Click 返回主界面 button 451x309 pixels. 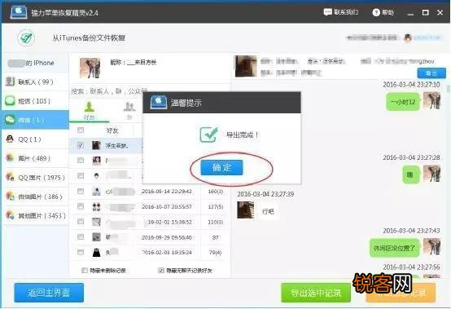(49, 293)
